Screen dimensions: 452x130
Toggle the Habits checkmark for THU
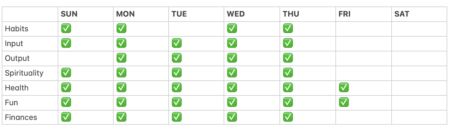[288, 29]
